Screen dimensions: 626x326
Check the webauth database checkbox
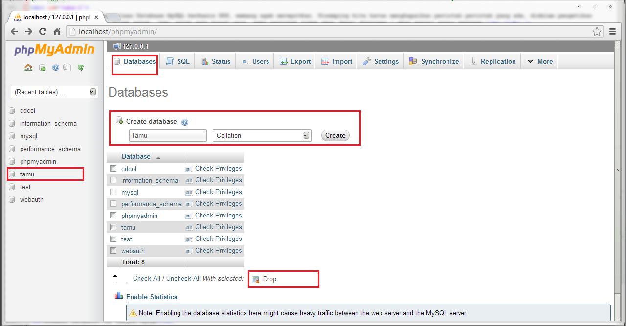click(x=113, y=251)
